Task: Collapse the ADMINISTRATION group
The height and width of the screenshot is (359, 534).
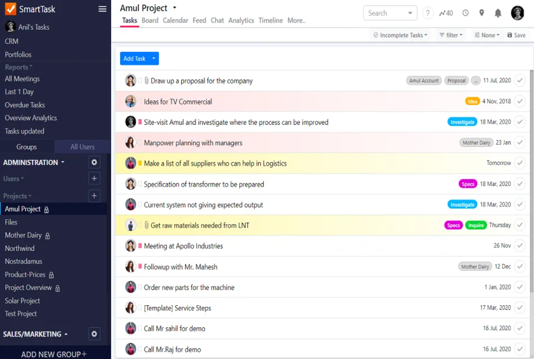Action: click(x=34, y=162)
